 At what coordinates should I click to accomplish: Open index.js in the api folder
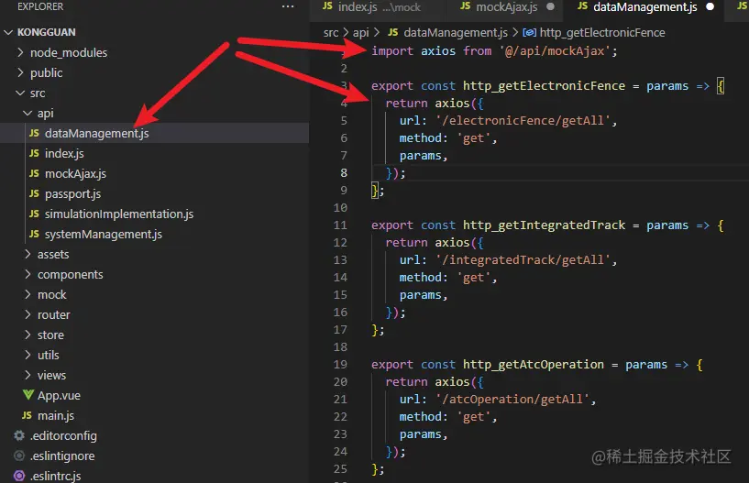pos(64,153)
